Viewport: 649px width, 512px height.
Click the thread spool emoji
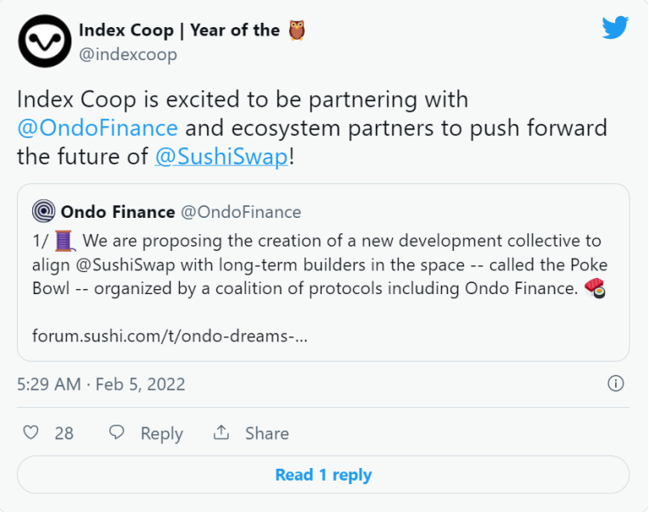(65, 241)
